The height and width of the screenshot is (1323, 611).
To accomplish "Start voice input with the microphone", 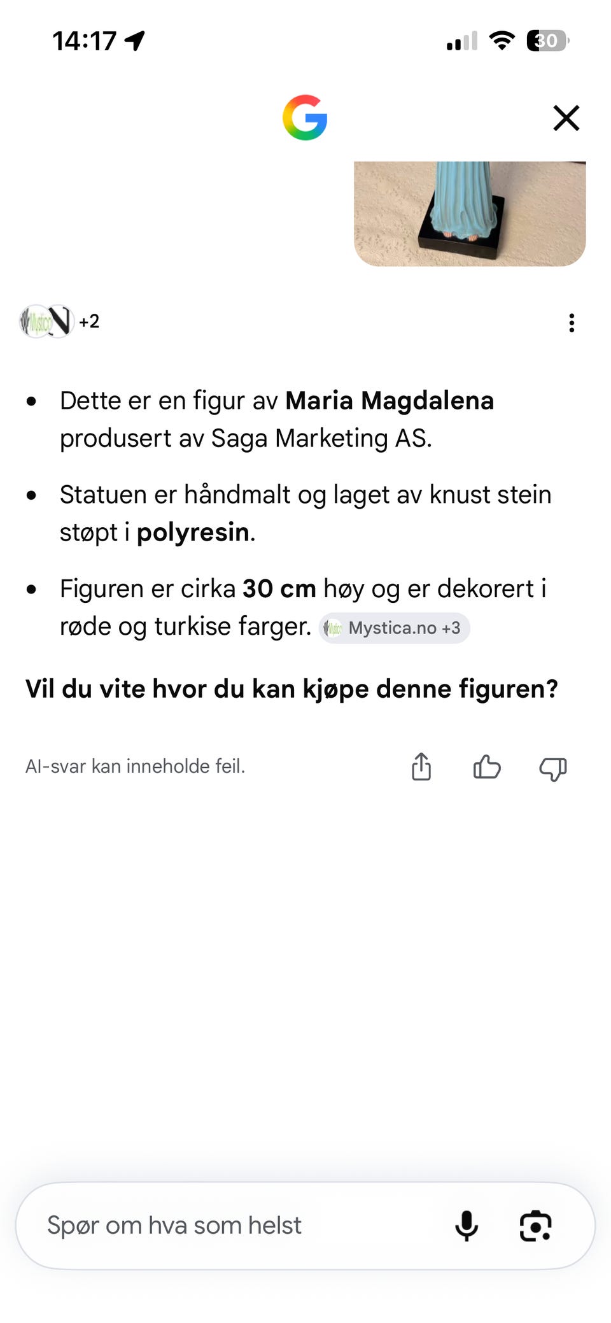I will pos(467,1226).
